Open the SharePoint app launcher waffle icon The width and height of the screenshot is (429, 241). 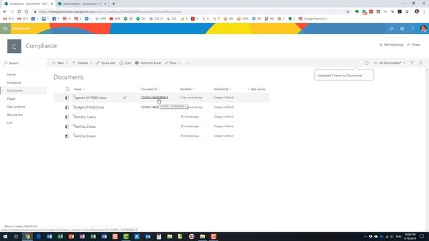coord(5,28)
